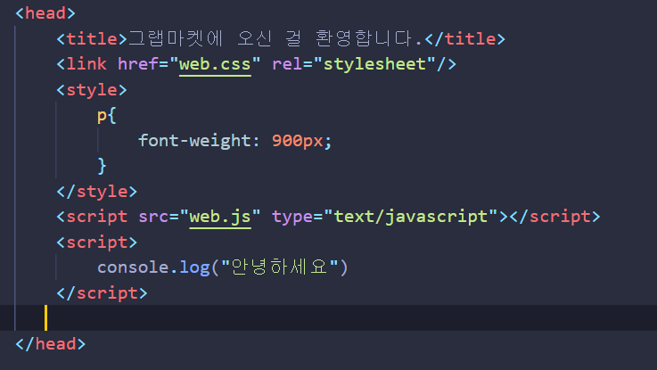Click the closing </title> tag

coord(465,39)
